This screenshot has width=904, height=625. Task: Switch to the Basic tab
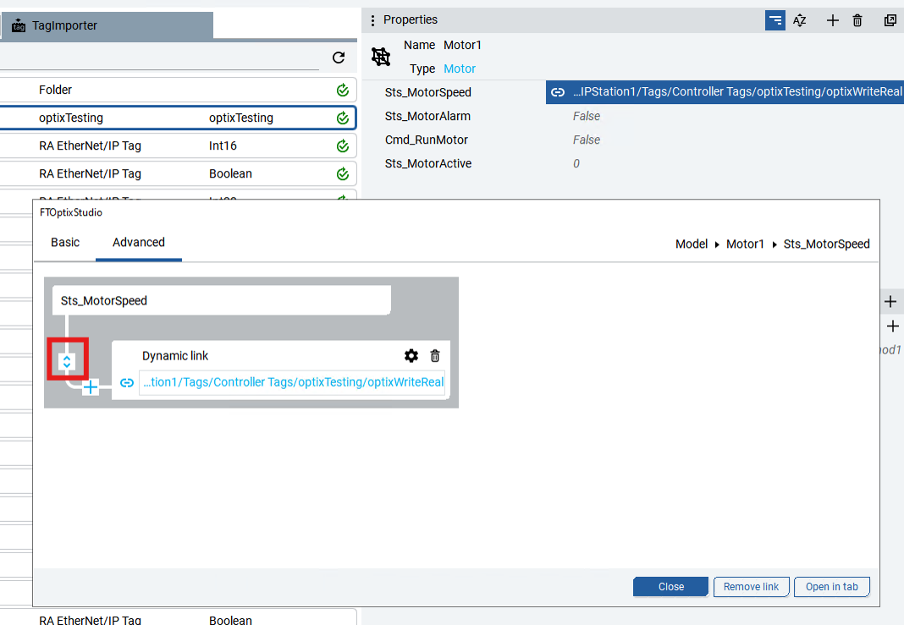[x=65, y=243]
